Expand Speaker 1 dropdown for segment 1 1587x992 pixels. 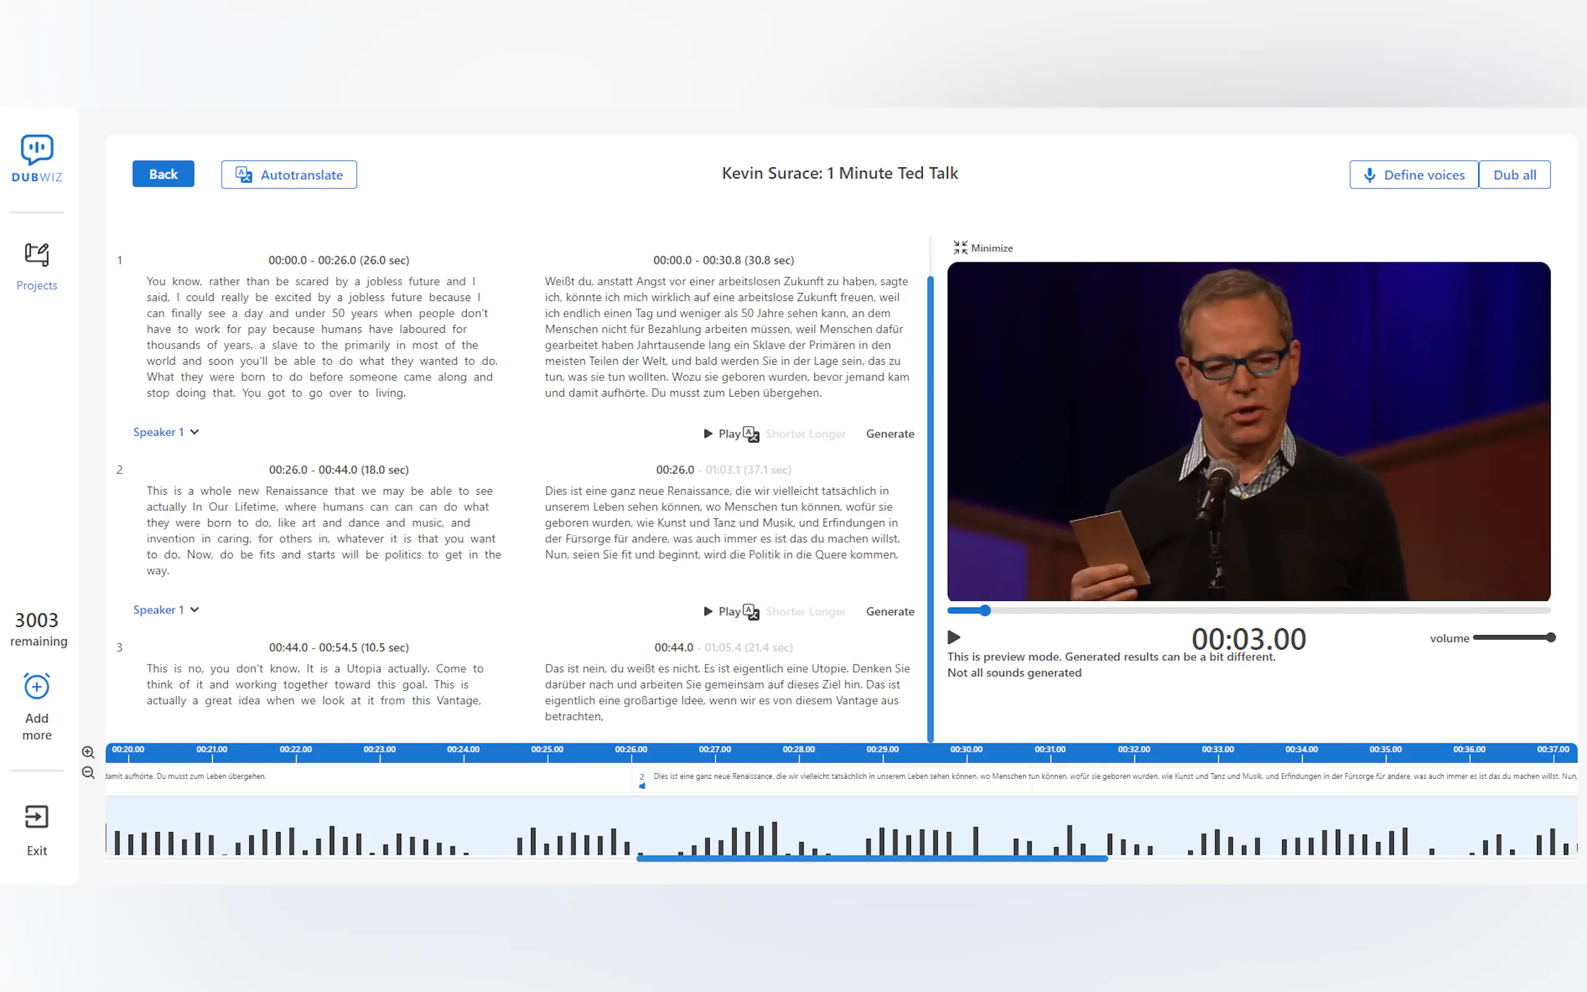pos(166,432)
